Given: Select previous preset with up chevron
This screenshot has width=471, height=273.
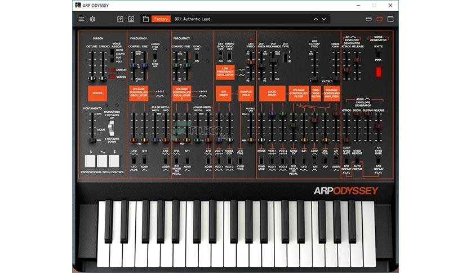Looking at the screenshot, I should [x=316, y=19].
